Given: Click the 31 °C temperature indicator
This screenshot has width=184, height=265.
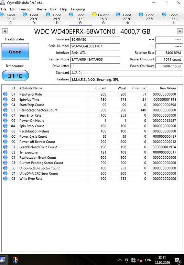Looking at the screenshot, I should tap(15, 76).
